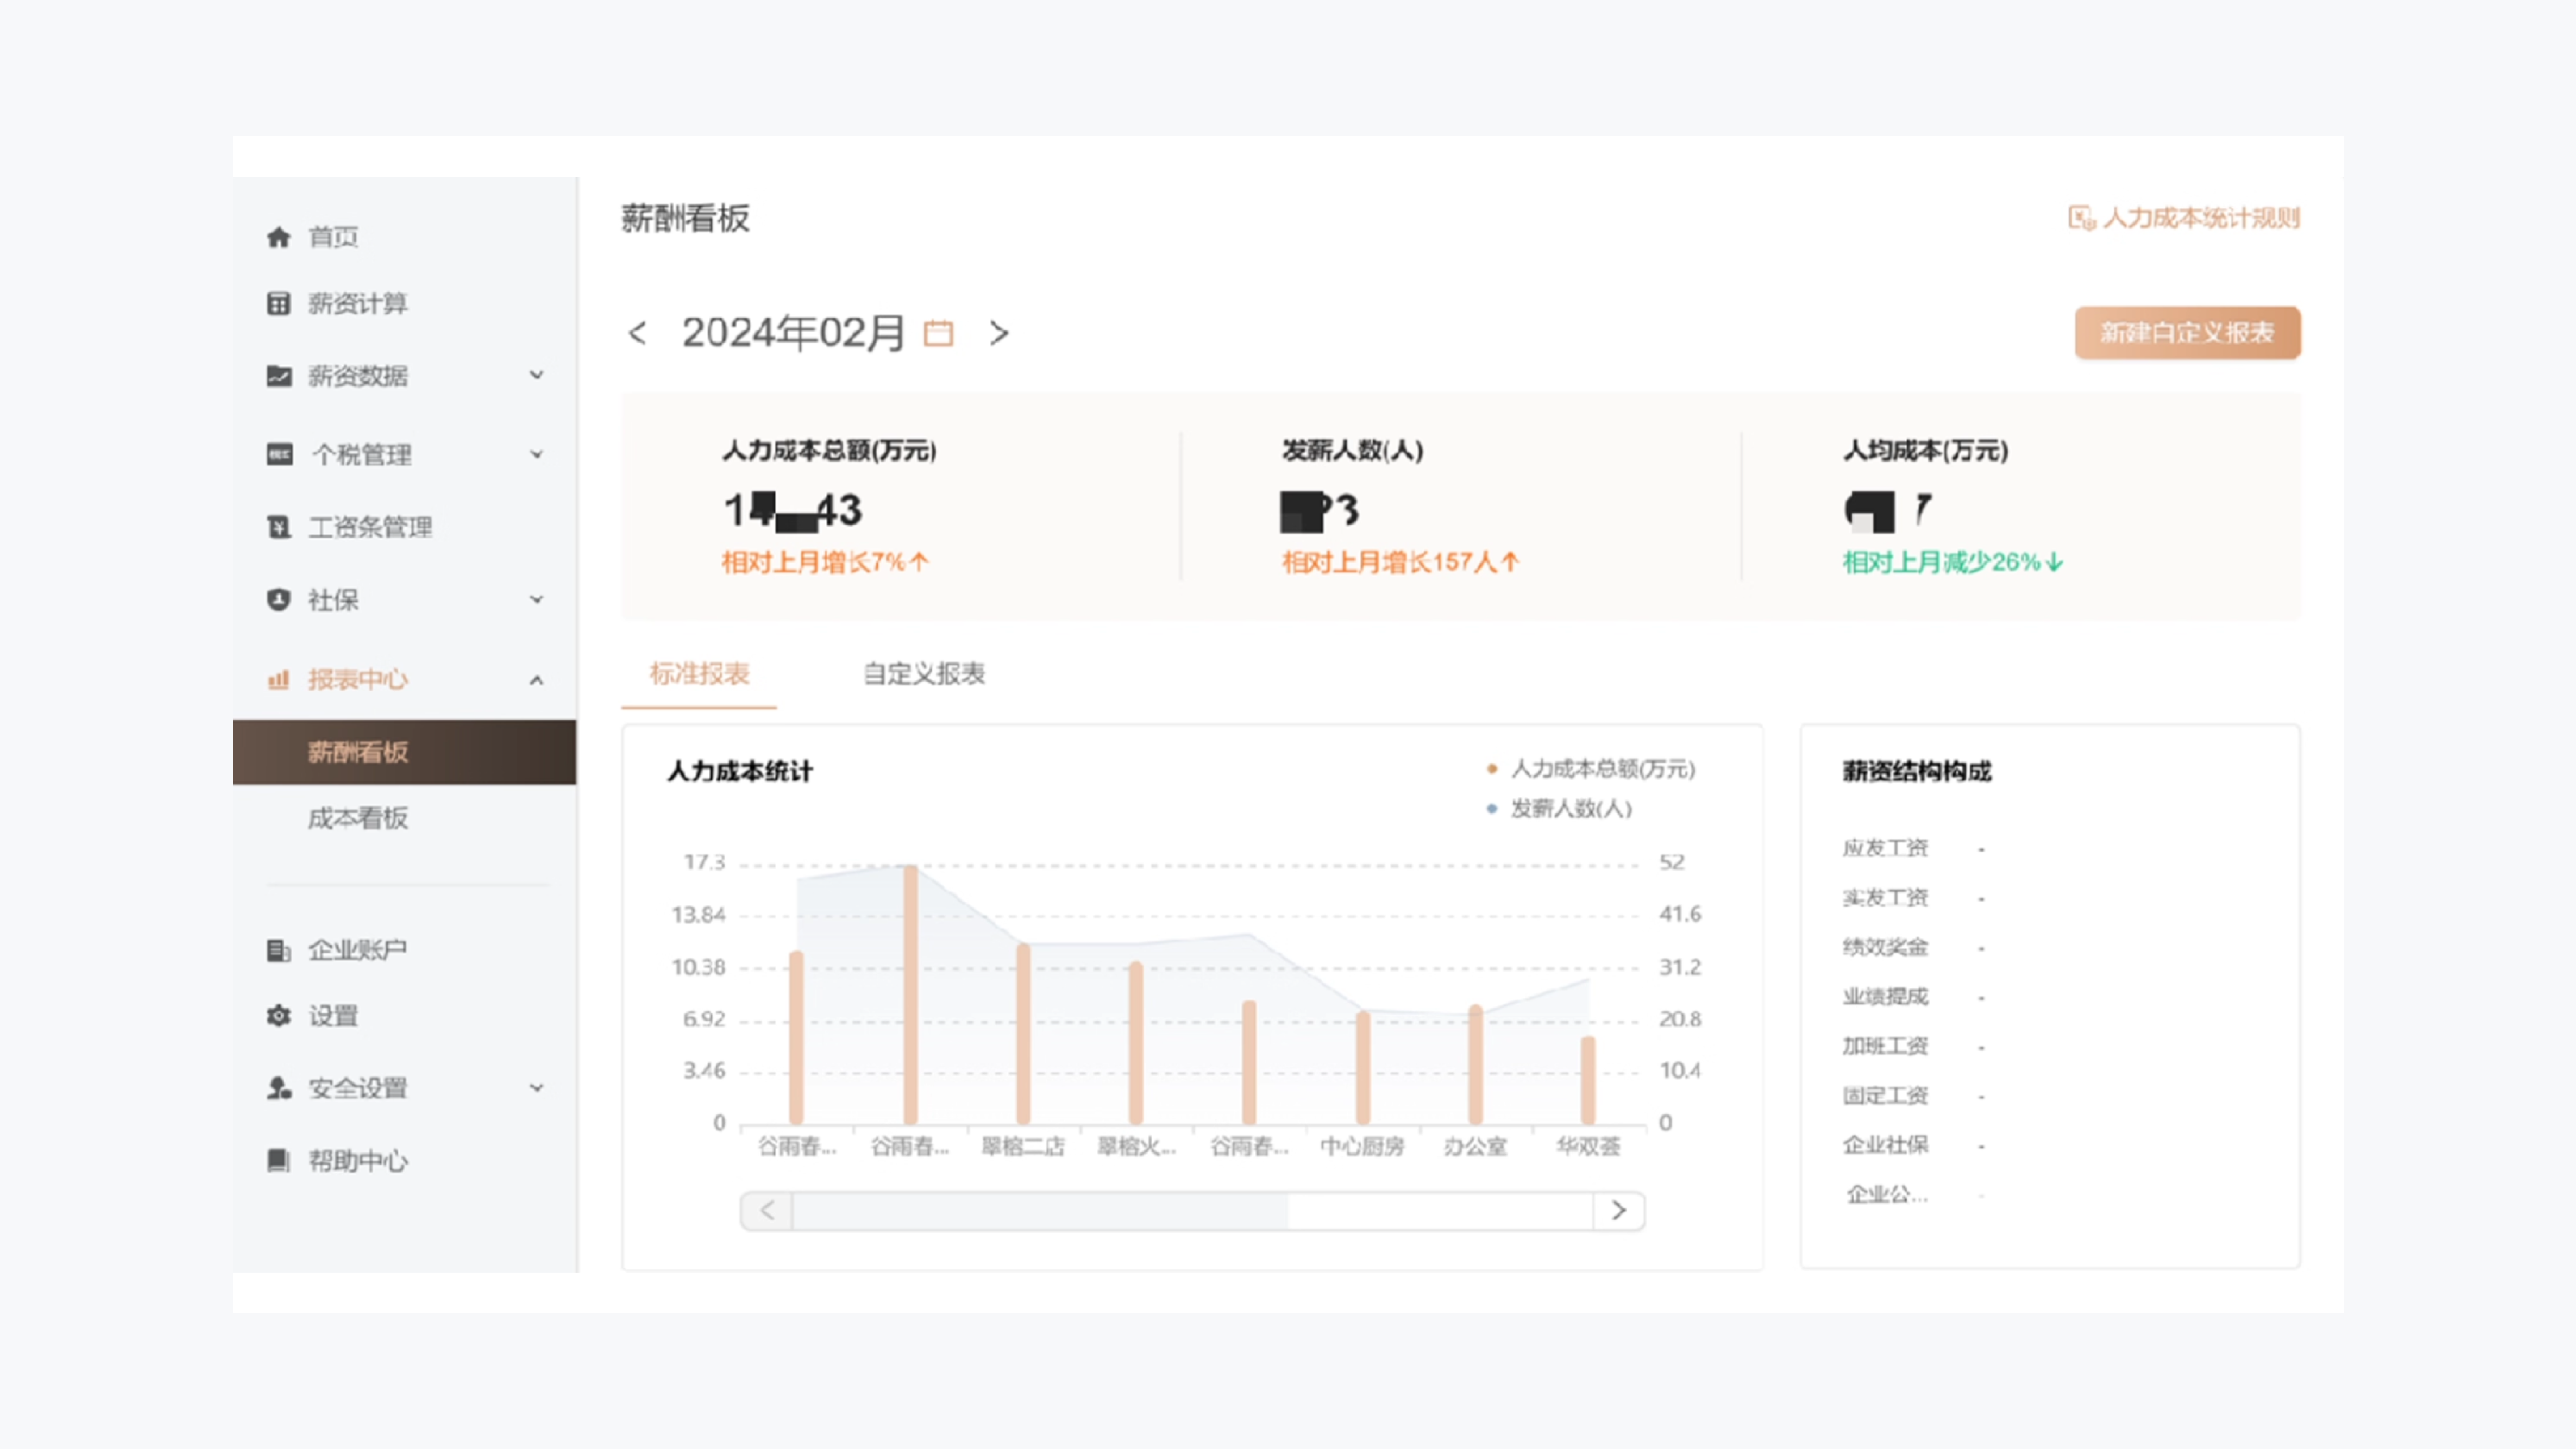Click the 新建自定义报表 button
2576x1449 pixels.
2187,333
